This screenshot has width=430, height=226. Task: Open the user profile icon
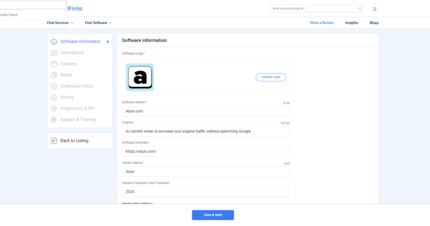[x=375, y=8]
